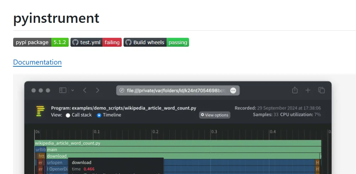Click the 0.3 timeline ruler mark
356x174 pixels.
(214, 132)
